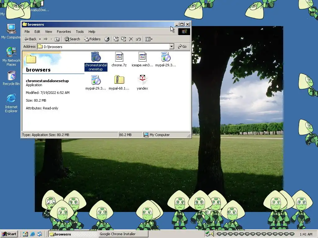This screenshot has width=318, height=238.
Task: Switch to the browsers taskbar button
Action: tap(73, 234)
